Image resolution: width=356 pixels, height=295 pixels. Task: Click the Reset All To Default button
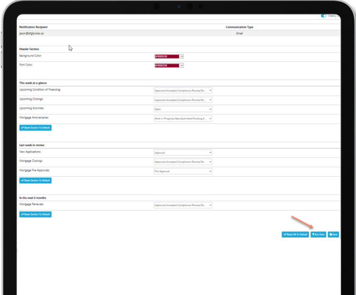[295, 234]
